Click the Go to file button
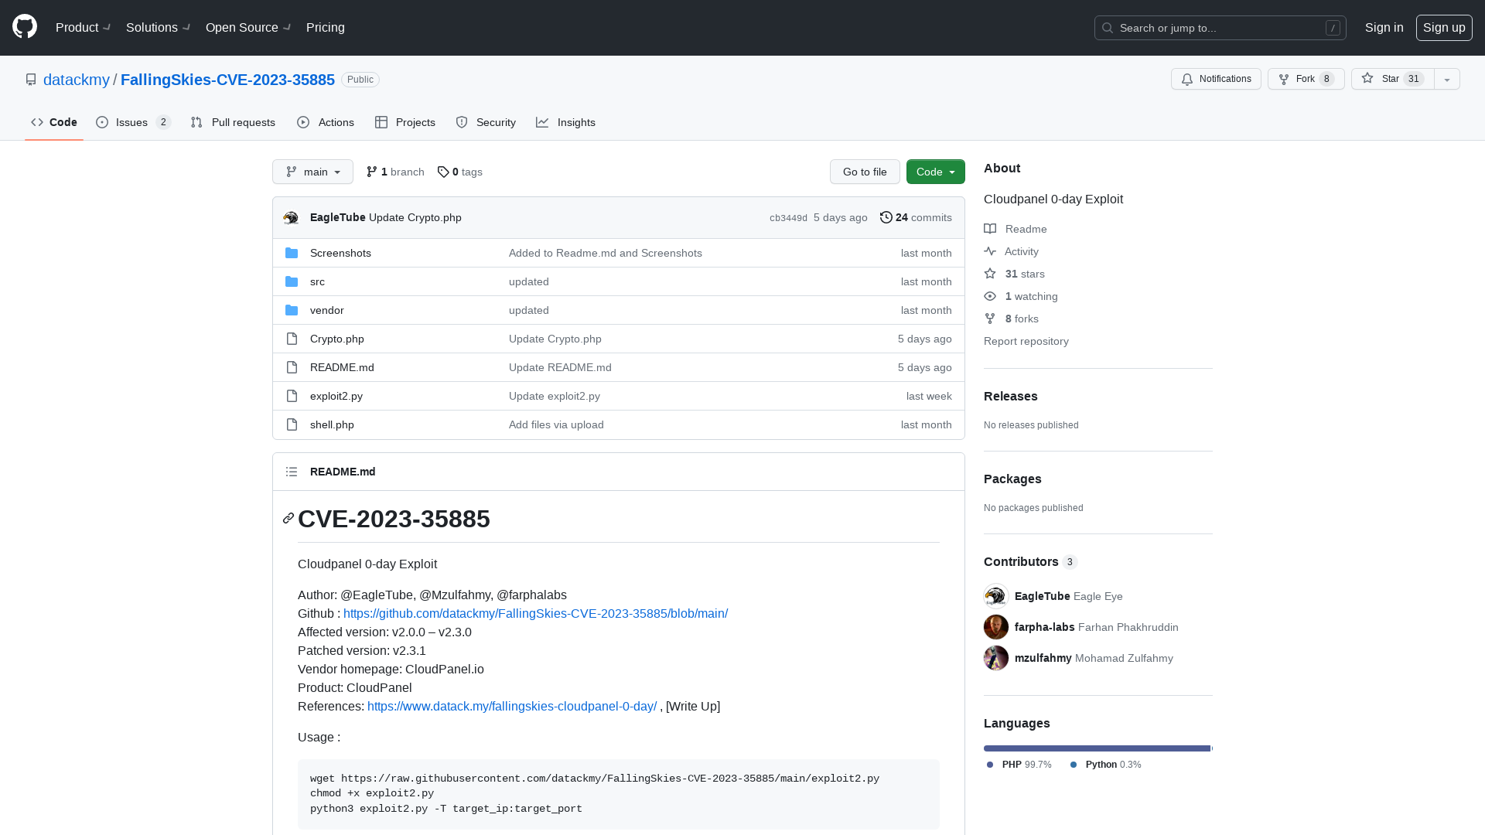This screenshot has width=1485, height=835. [865, 172]
